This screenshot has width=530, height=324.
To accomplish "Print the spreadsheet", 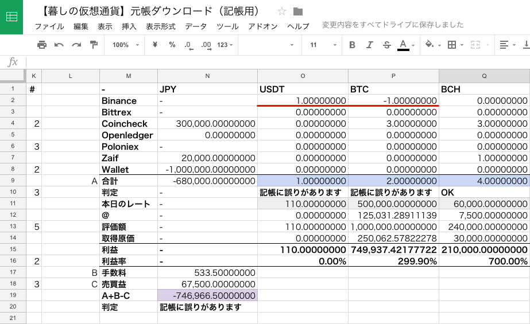I will (42, 45).
